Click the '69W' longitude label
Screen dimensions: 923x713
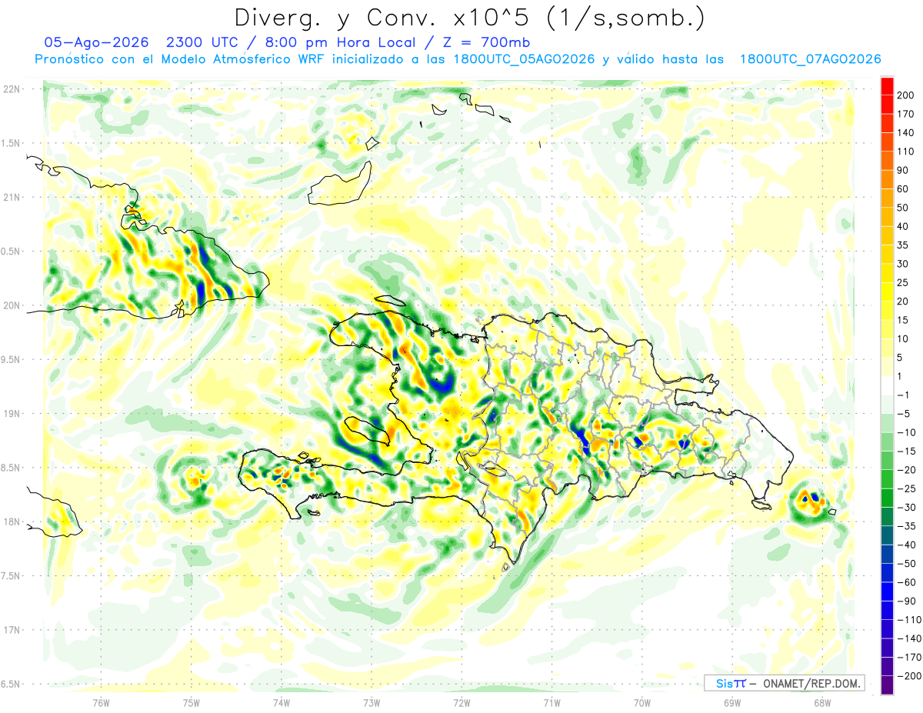(x=731, y=702)
